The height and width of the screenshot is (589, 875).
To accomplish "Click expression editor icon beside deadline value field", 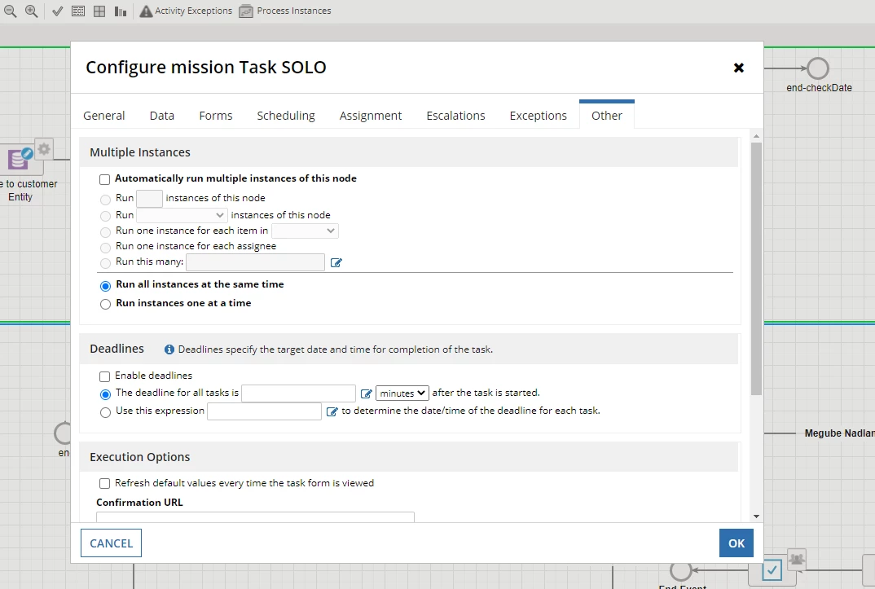I will [x=366, y=393].
